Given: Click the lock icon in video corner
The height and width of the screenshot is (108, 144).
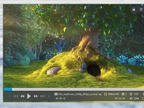Looking at the screenshot, I should [x=134, y=9].
